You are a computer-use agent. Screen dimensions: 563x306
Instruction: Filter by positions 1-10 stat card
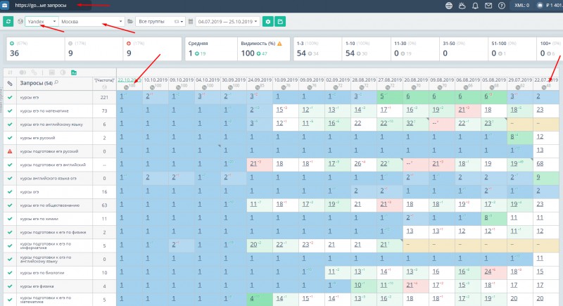(366, 49)
